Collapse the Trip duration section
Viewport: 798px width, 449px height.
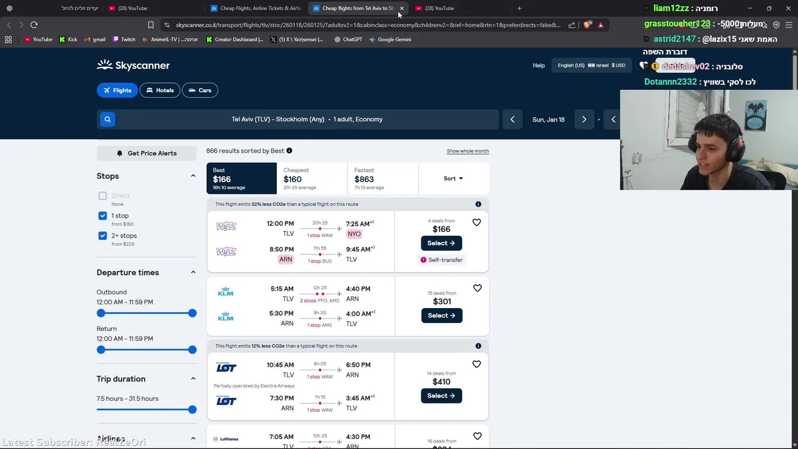click(193, 379)
